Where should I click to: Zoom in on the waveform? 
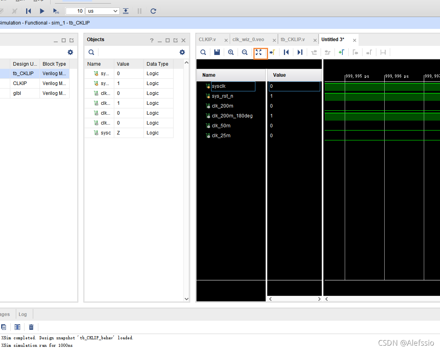[230, 52]
